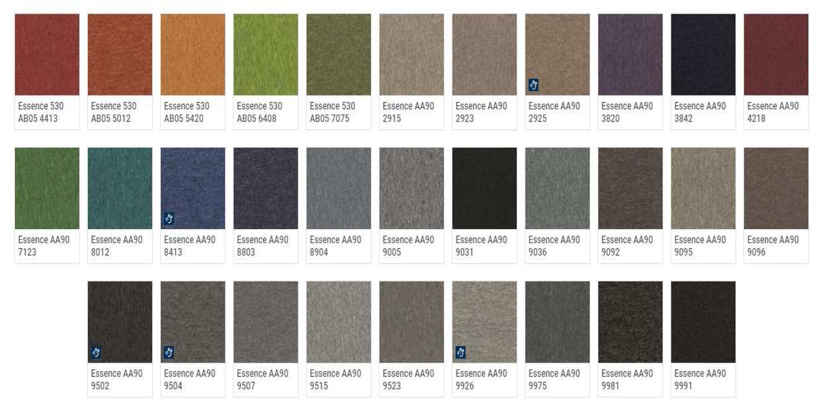Click the footprint badge on Essence AA90 9926
Screen dimensions: 821x411
461,352
